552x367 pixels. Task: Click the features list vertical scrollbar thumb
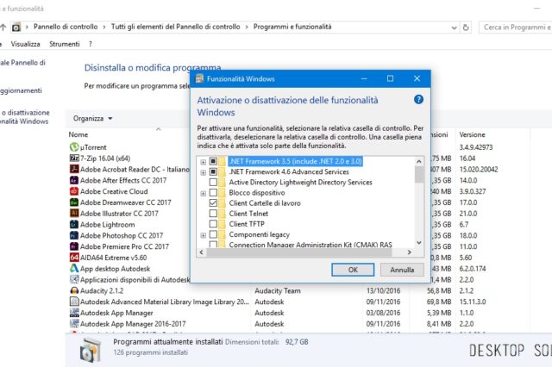(419, 175)
